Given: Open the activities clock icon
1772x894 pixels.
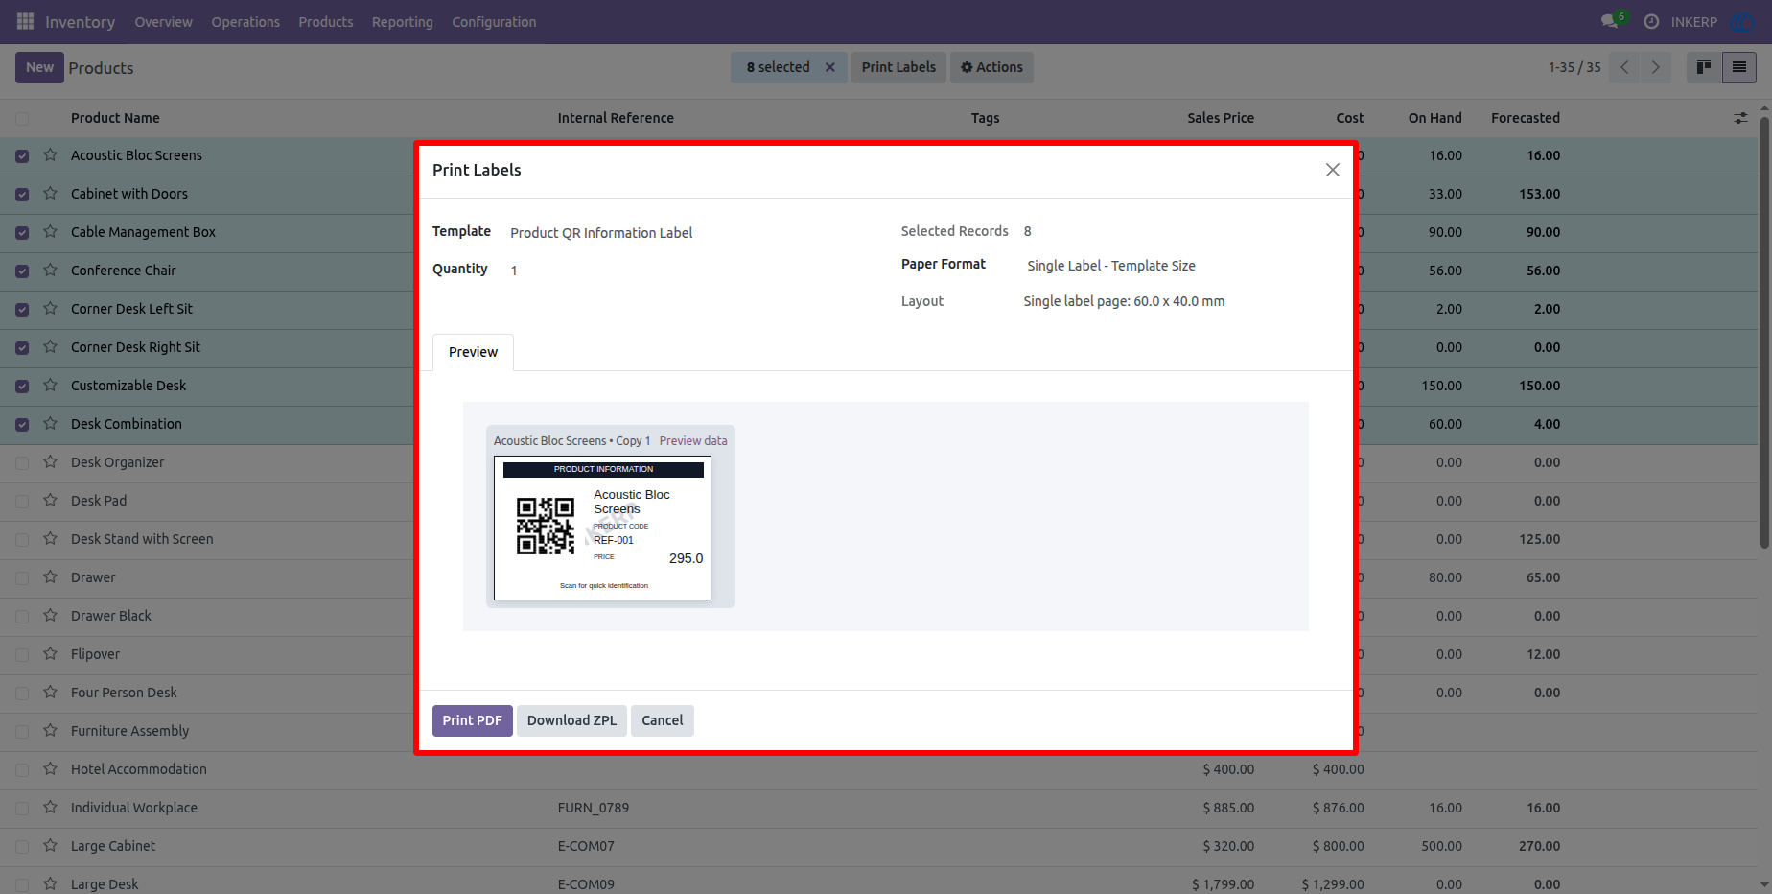Looking at the screenshot, I should [1651, 21].
